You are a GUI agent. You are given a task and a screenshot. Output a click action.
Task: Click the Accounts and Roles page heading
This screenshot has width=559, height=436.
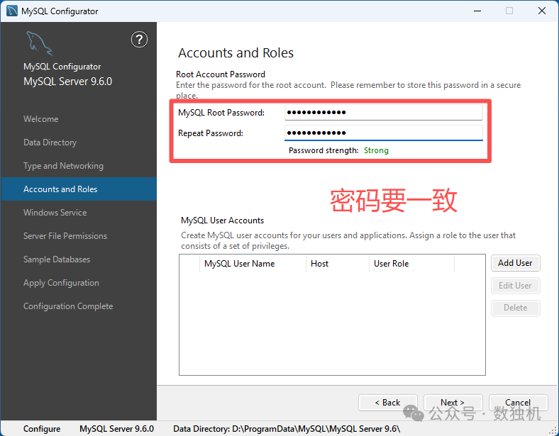(236, 53)
